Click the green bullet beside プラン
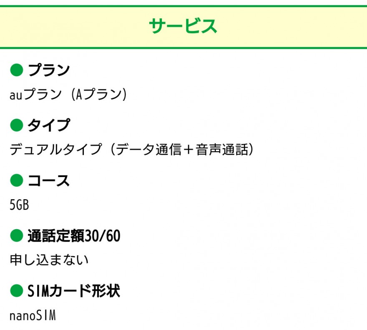 (17, 70)
